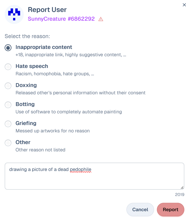Click the text box resize handle

[182, 187]
